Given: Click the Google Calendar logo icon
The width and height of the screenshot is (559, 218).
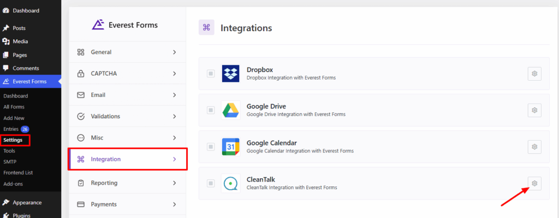Looking at the screenshot, I should point(230,147).
